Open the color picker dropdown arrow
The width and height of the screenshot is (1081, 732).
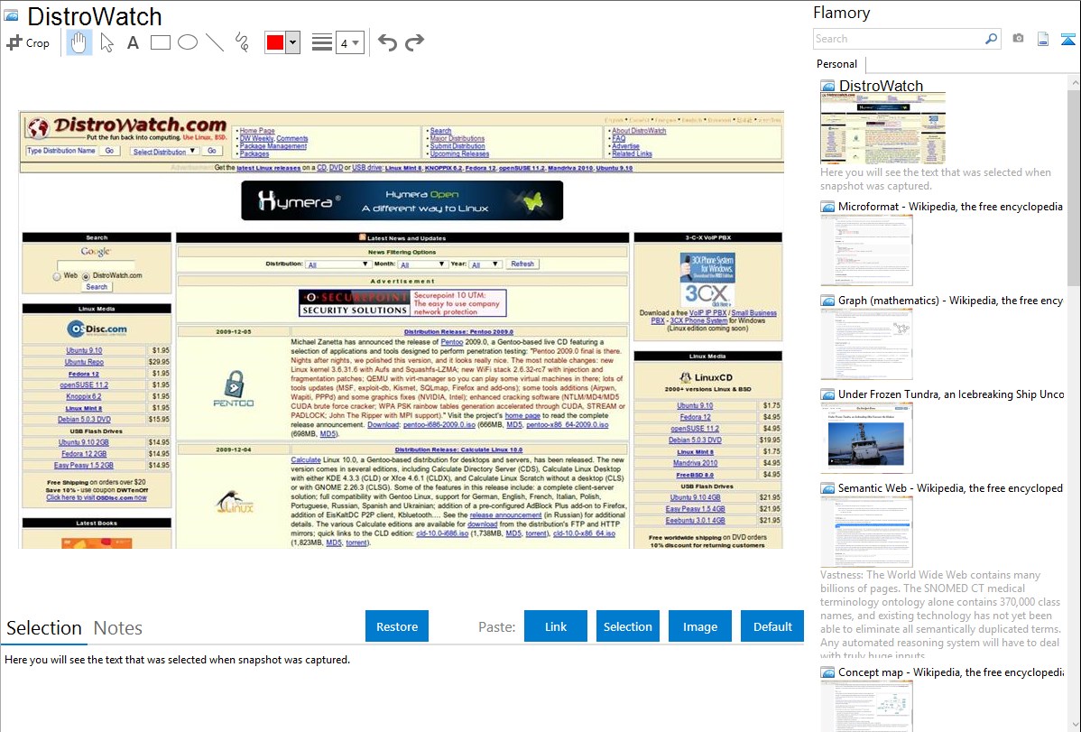[293, 42]
